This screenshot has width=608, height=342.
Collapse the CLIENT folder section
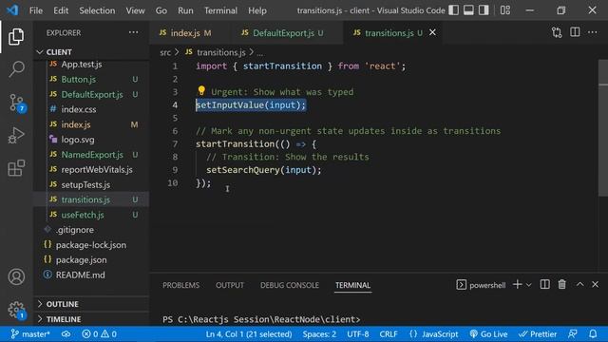pos(91,52)
